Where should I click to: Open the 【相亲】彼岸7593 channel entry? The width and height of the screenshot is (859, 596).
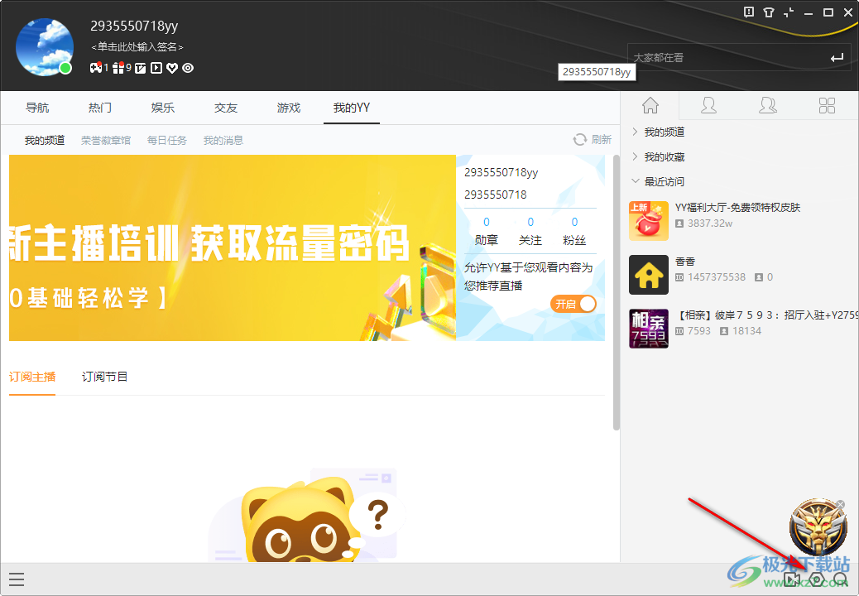(740, 329)
